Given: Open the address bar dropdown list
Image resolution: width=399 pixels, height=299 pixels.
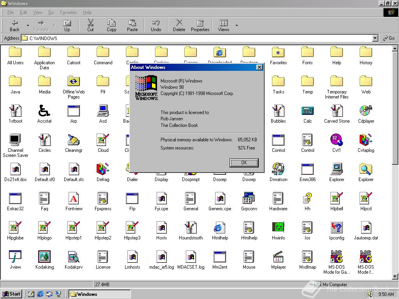Looking at the screenshot, I should point(375,38).
